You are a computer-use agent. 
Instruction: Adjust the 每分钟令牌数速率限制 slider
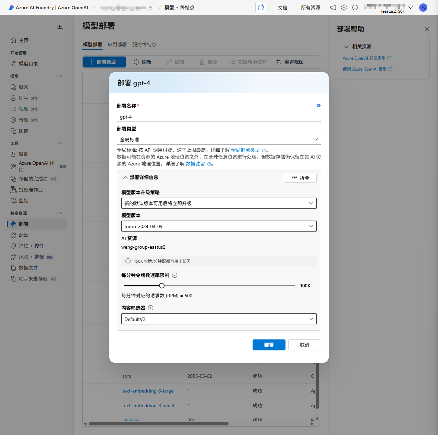click(x=161, y=285)
